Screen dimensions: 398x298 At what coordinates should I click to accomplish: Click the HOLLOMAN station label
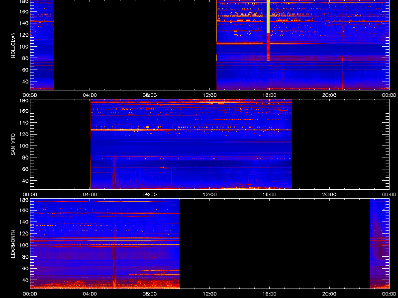coord(13,45)
